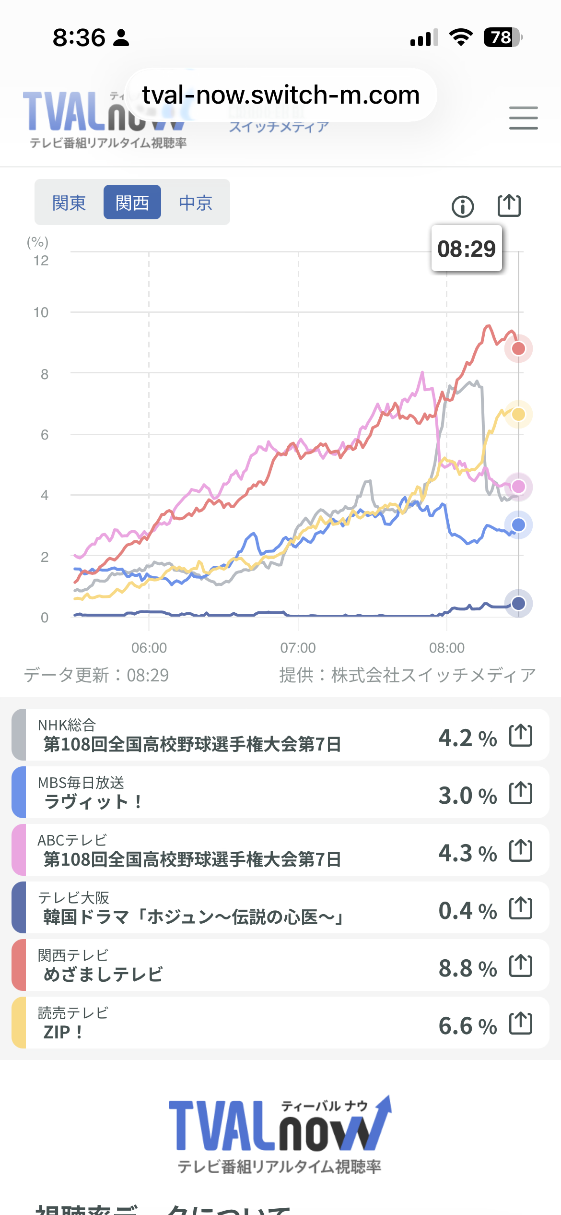This screenshot has height=1215, width=561.
Task: Tap the yellow 読売テレビ chart endpoint
Action: tap(518, 414)
